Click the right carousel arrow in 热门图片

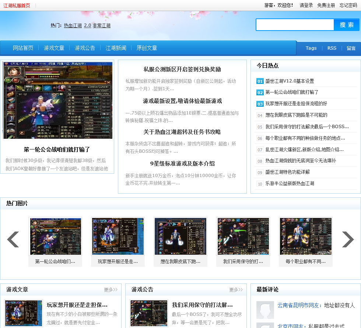pos(348,239)
